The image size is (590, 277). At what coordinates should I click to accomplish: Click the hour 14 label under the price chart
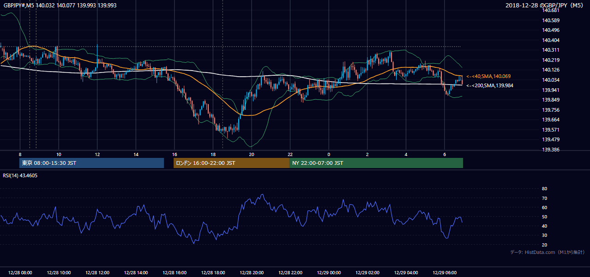pyautogui.click(x=136, y=154)
